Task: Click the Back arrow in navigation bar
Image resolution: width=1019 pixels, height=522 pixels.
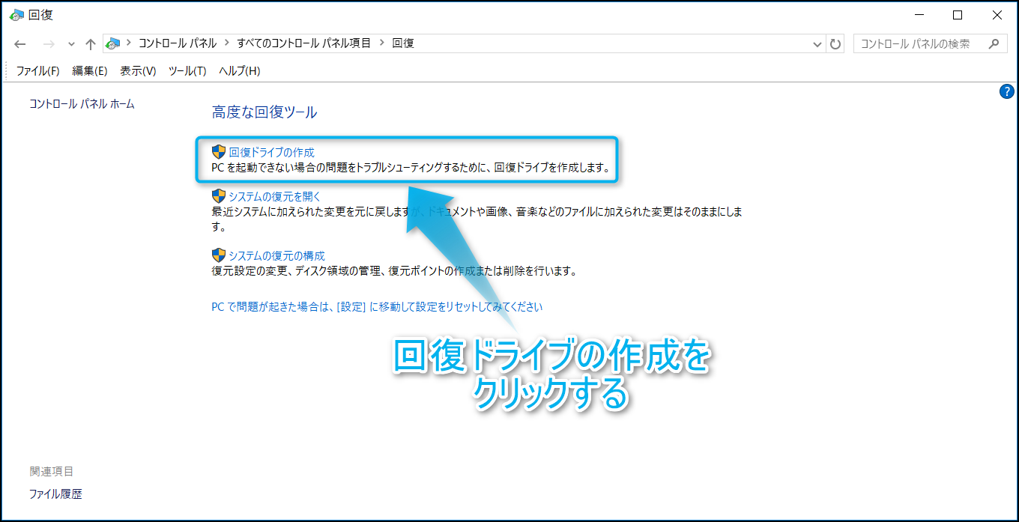Action: (20, 44)
